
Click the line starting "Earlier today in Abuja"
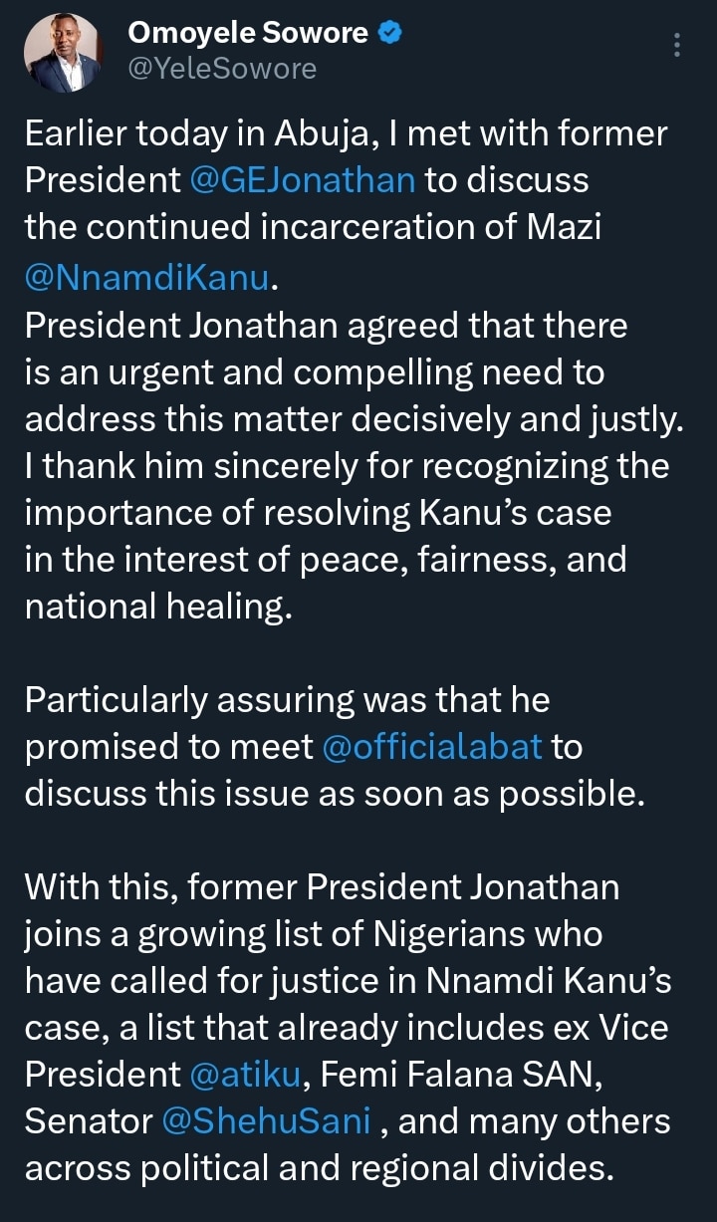346,132
